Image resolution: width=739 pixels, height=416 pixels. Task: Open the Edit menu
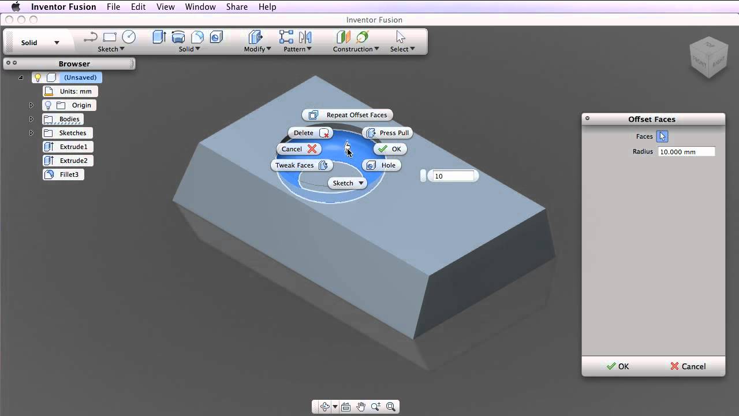tap(139, 7)
